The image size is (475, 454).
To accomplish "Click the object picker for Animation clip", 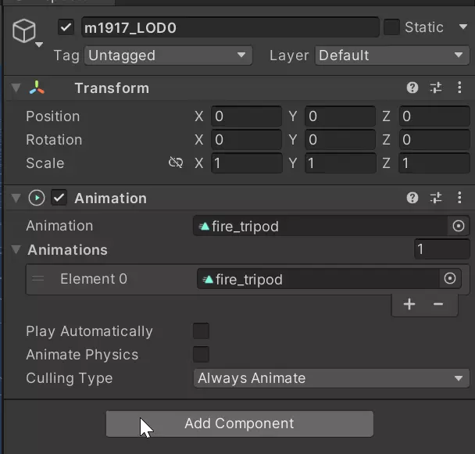I will [459, 226].
